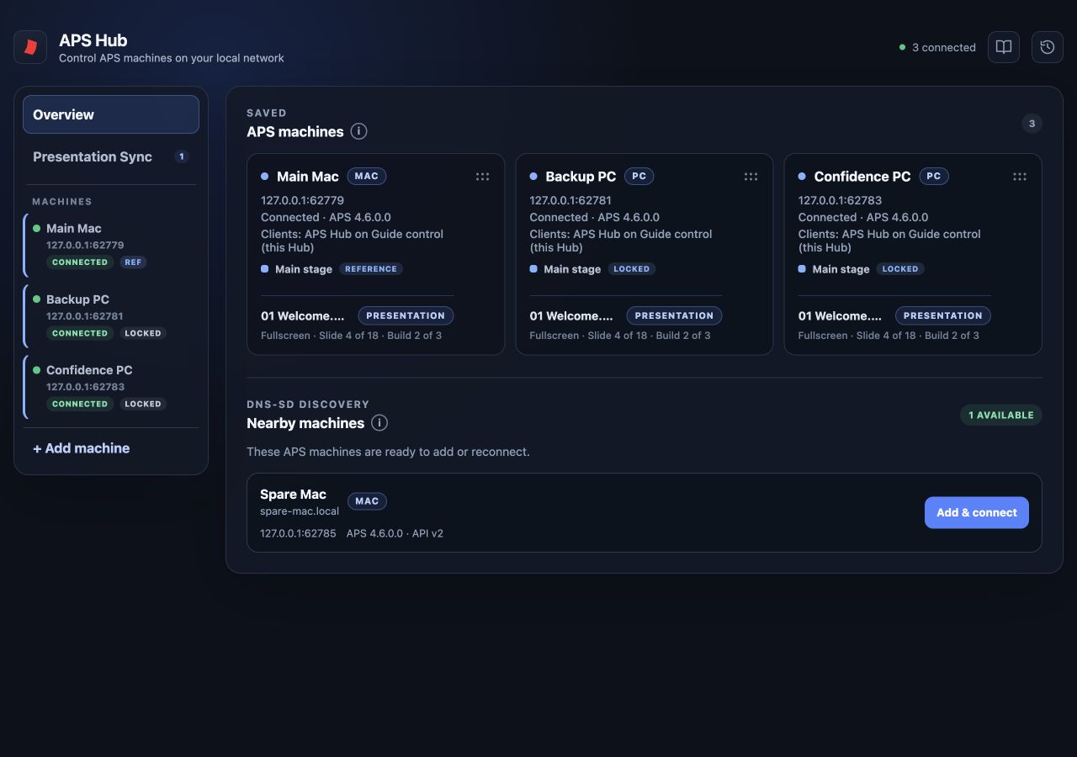Viewport: 1077px width, 757px height.
Task: Click the REFERENCE badge on Main Mac card
Action: pyautogui.click(x=371, y=269)
